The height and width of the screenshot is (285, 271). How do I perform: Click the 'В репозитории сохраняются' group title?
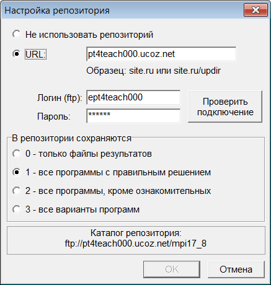click(x=71, y=138)
